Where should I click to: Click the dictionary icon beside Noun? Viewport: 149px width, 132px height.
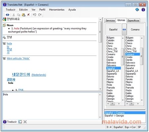pos(4,25)
